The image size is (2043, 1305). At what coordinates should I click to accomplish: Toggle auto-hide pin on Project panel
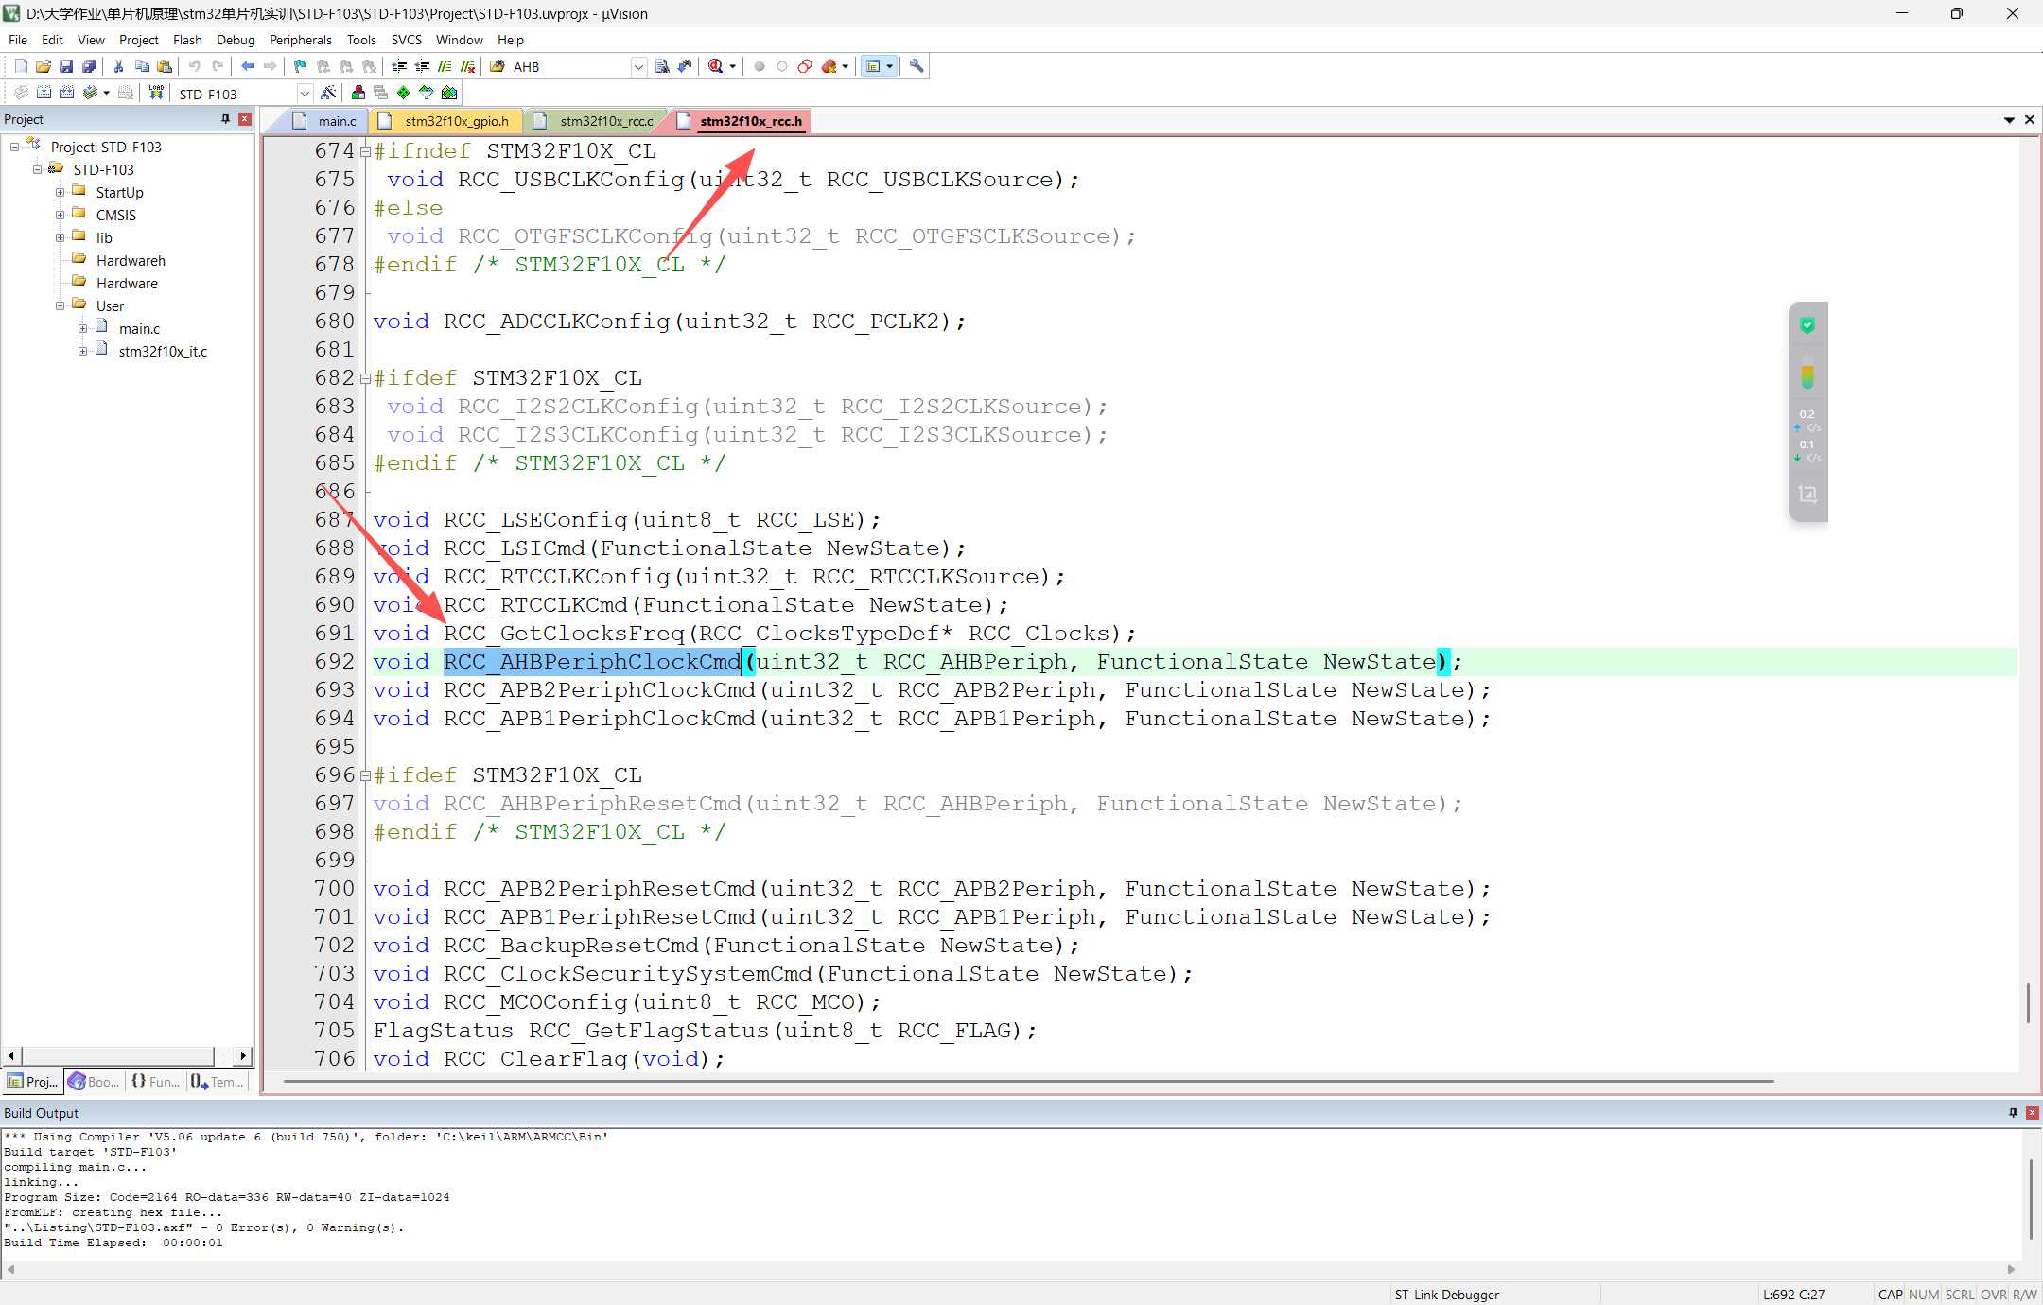[x=225, y=119]
